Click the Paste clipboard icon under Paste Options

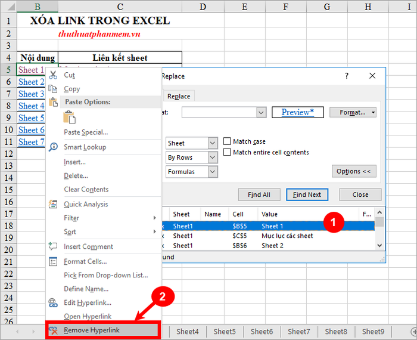pyautogui.click(x=69, y=117)
